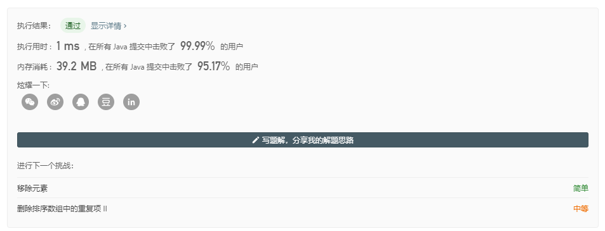Open next challenge 移除元素
This screenshot has width=605, height=231.
coord(32,189)
